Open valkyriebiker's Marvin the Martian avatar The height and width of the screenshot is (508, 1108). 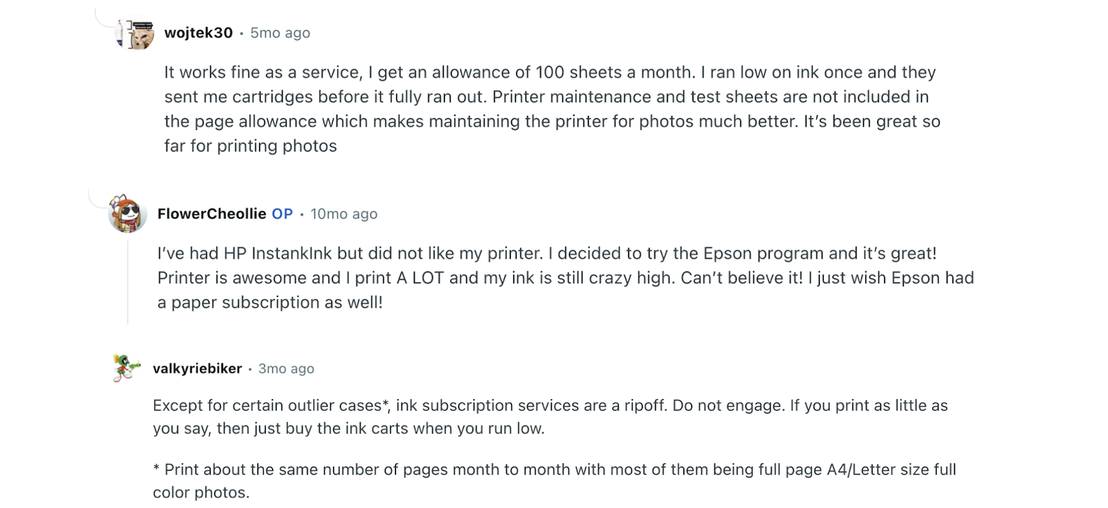coord(126,368)
